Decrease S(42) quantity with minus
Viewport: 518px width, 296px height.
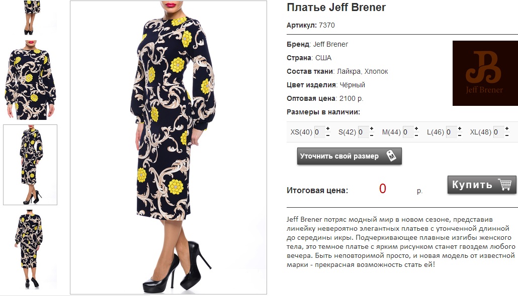(x=372, y=135)
